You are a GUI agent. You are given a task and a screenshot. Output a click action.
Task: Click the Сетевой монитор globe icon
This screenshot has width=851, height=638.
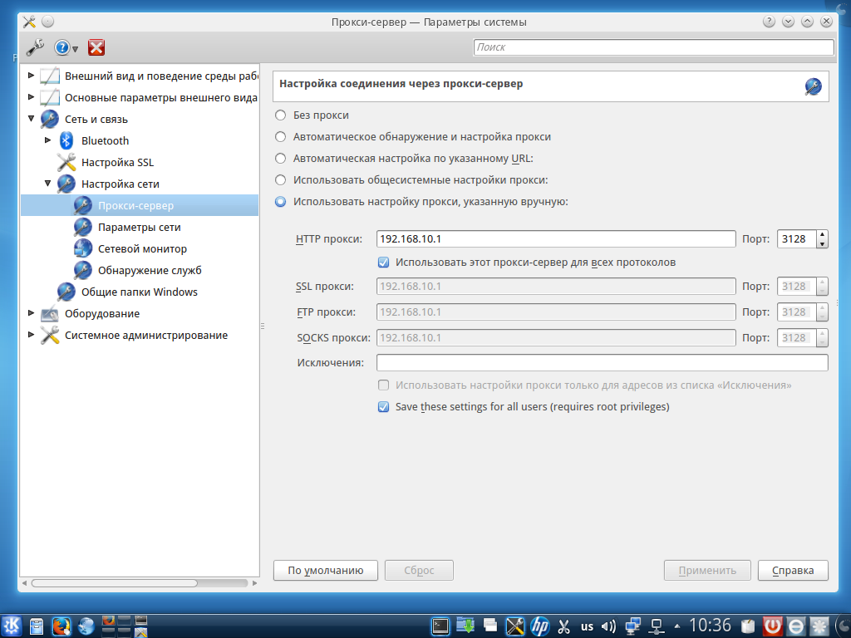[x=83, y=248]
